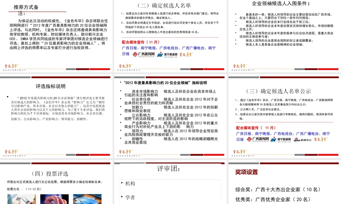Click the 创新力 indicator bullet
The width and height of the screenshot is (341, 204).
pos(171,109)
